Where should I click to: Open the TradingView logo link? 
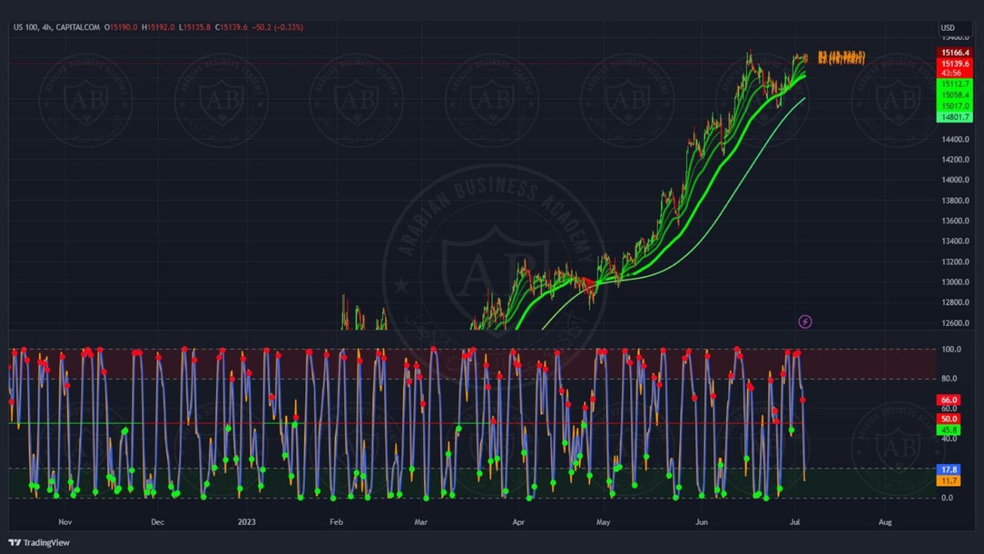pyautogui.click(x=39, y=542)
